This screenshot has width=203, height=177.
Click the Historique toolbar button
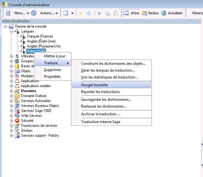197,13
